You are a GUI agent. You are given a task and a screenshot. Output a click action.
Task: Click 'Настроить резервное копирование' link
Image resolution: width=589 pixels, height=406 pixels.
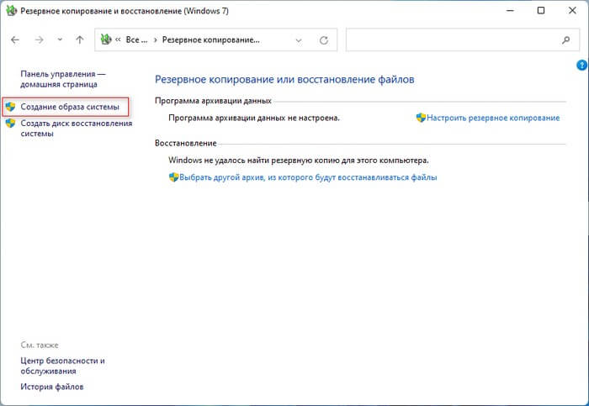click(493, 118)
